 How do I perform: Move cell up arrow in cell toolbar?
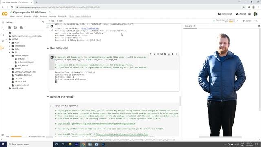pyautogui.click(x=150, y=54)
